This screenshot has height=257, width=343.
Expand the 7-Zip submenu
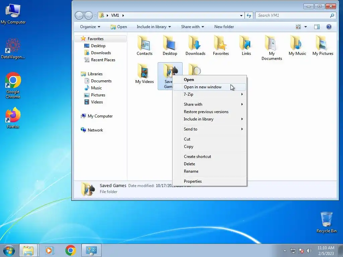coord(210,94)
